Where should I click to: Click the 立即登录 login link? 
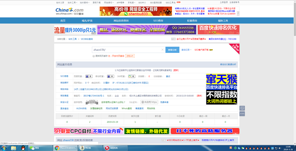click(x=224, y=2)
